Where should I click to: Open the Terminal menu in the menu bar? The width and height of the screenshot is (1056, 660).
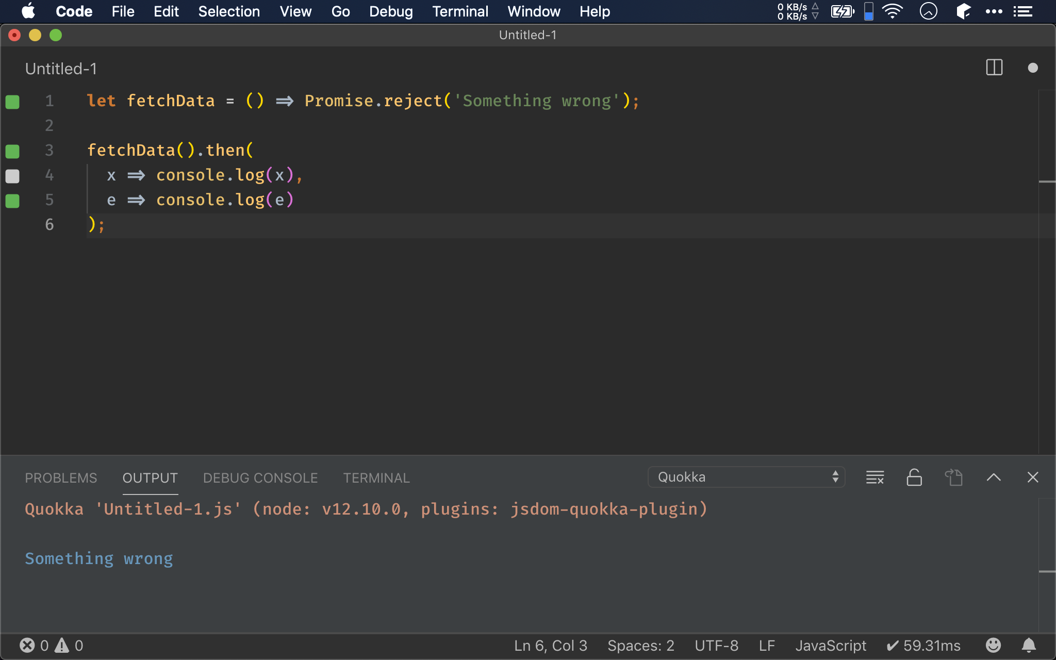(460, 11)
